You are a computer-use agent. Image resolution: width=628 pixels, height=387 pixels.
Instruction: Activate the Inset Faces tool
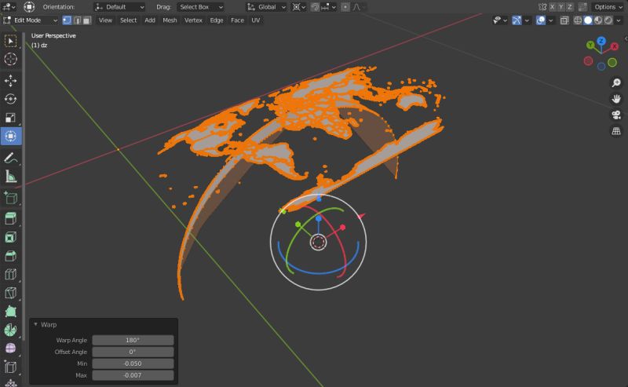pos(10,237)
